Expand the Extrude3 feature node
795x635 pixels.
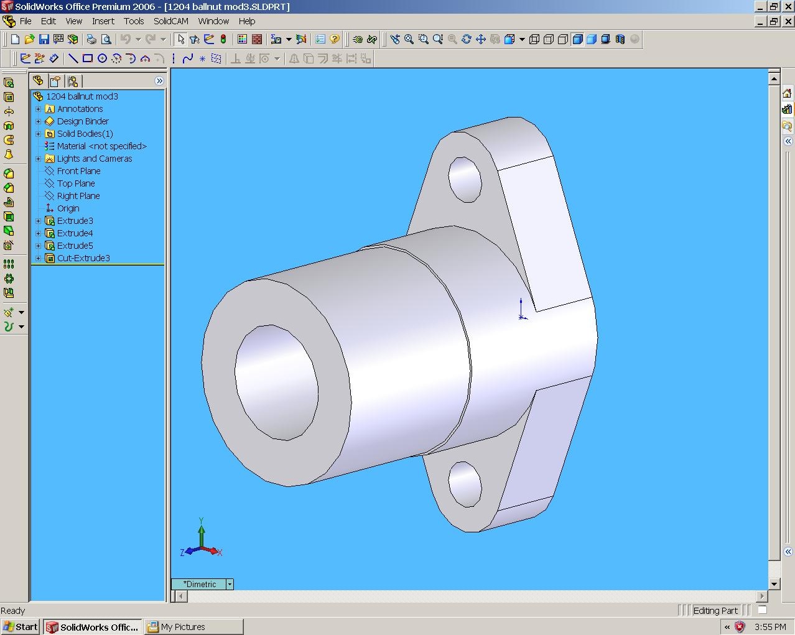38,221
